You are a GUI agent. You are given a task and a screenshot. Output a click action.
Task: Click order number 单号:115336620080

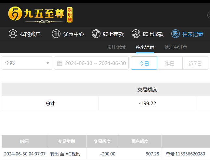coord(186,154)
